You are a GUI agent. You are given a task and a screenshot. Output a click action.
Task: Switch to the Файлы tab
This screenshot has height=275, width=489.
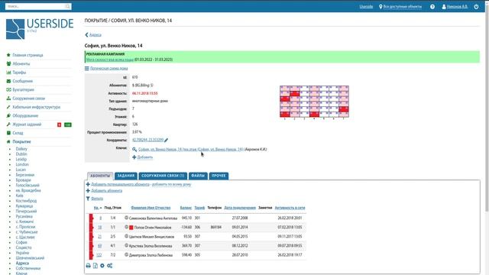tap(198, 176)
